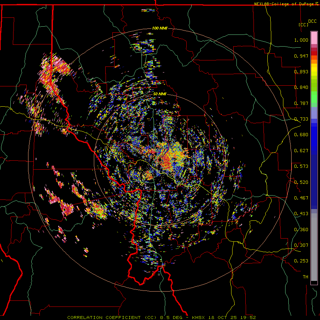The width and height of the screenshot is (320, 320).
Task: Select the 0.520 legend value
Action: click(x=301, y=182)
